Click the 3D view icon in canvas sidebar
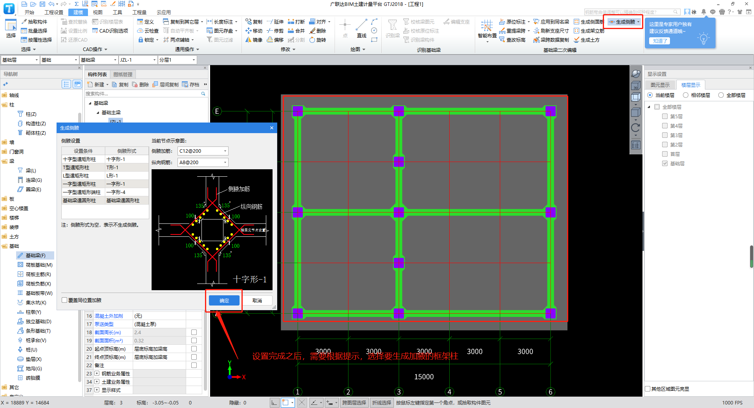This screenshot has width=754, height=408. point(635,86)
